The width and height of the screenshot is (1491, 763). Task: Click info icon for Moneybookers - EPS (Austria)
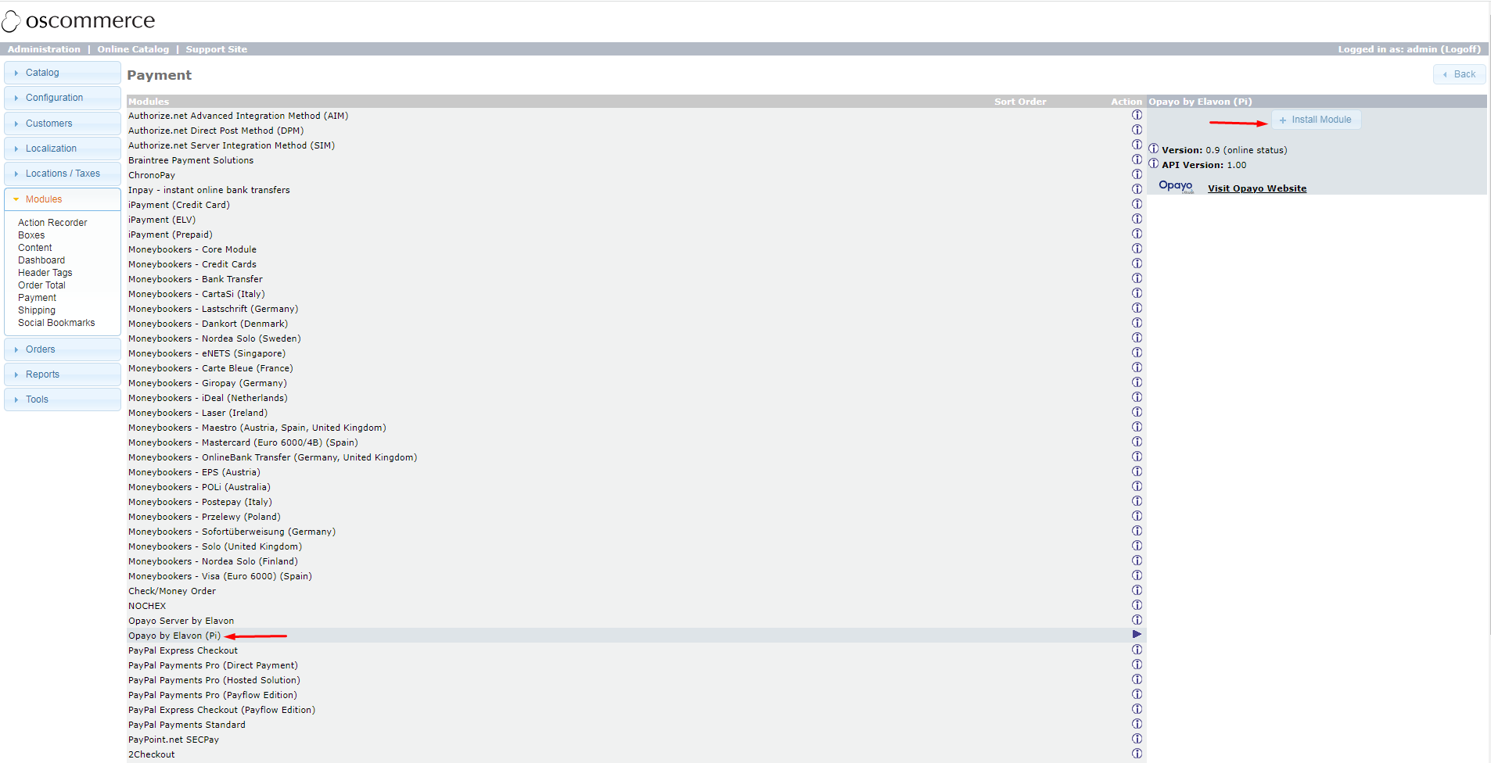tap(1137, 471)
